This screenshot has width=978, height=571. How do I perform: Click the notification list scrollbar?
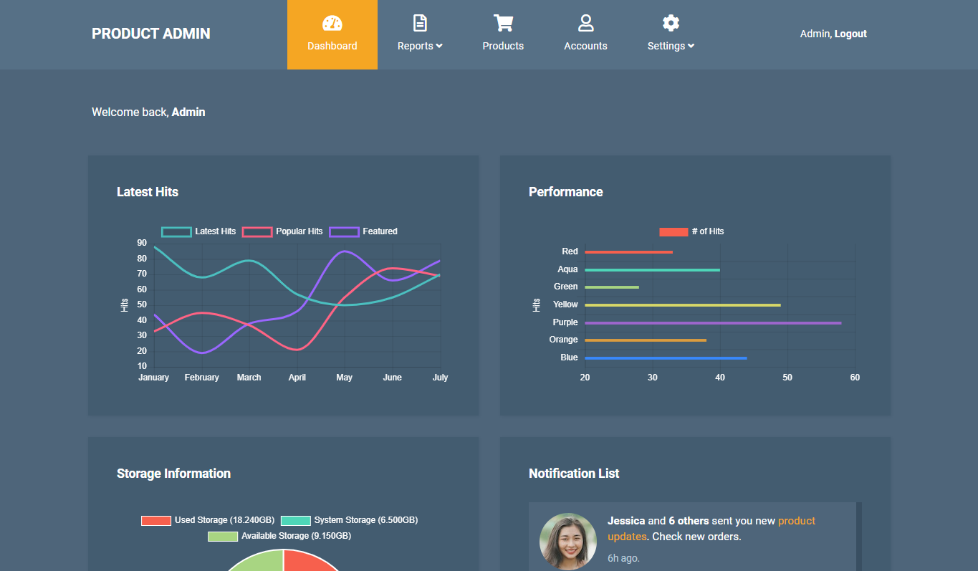click(x=859, y=537)
